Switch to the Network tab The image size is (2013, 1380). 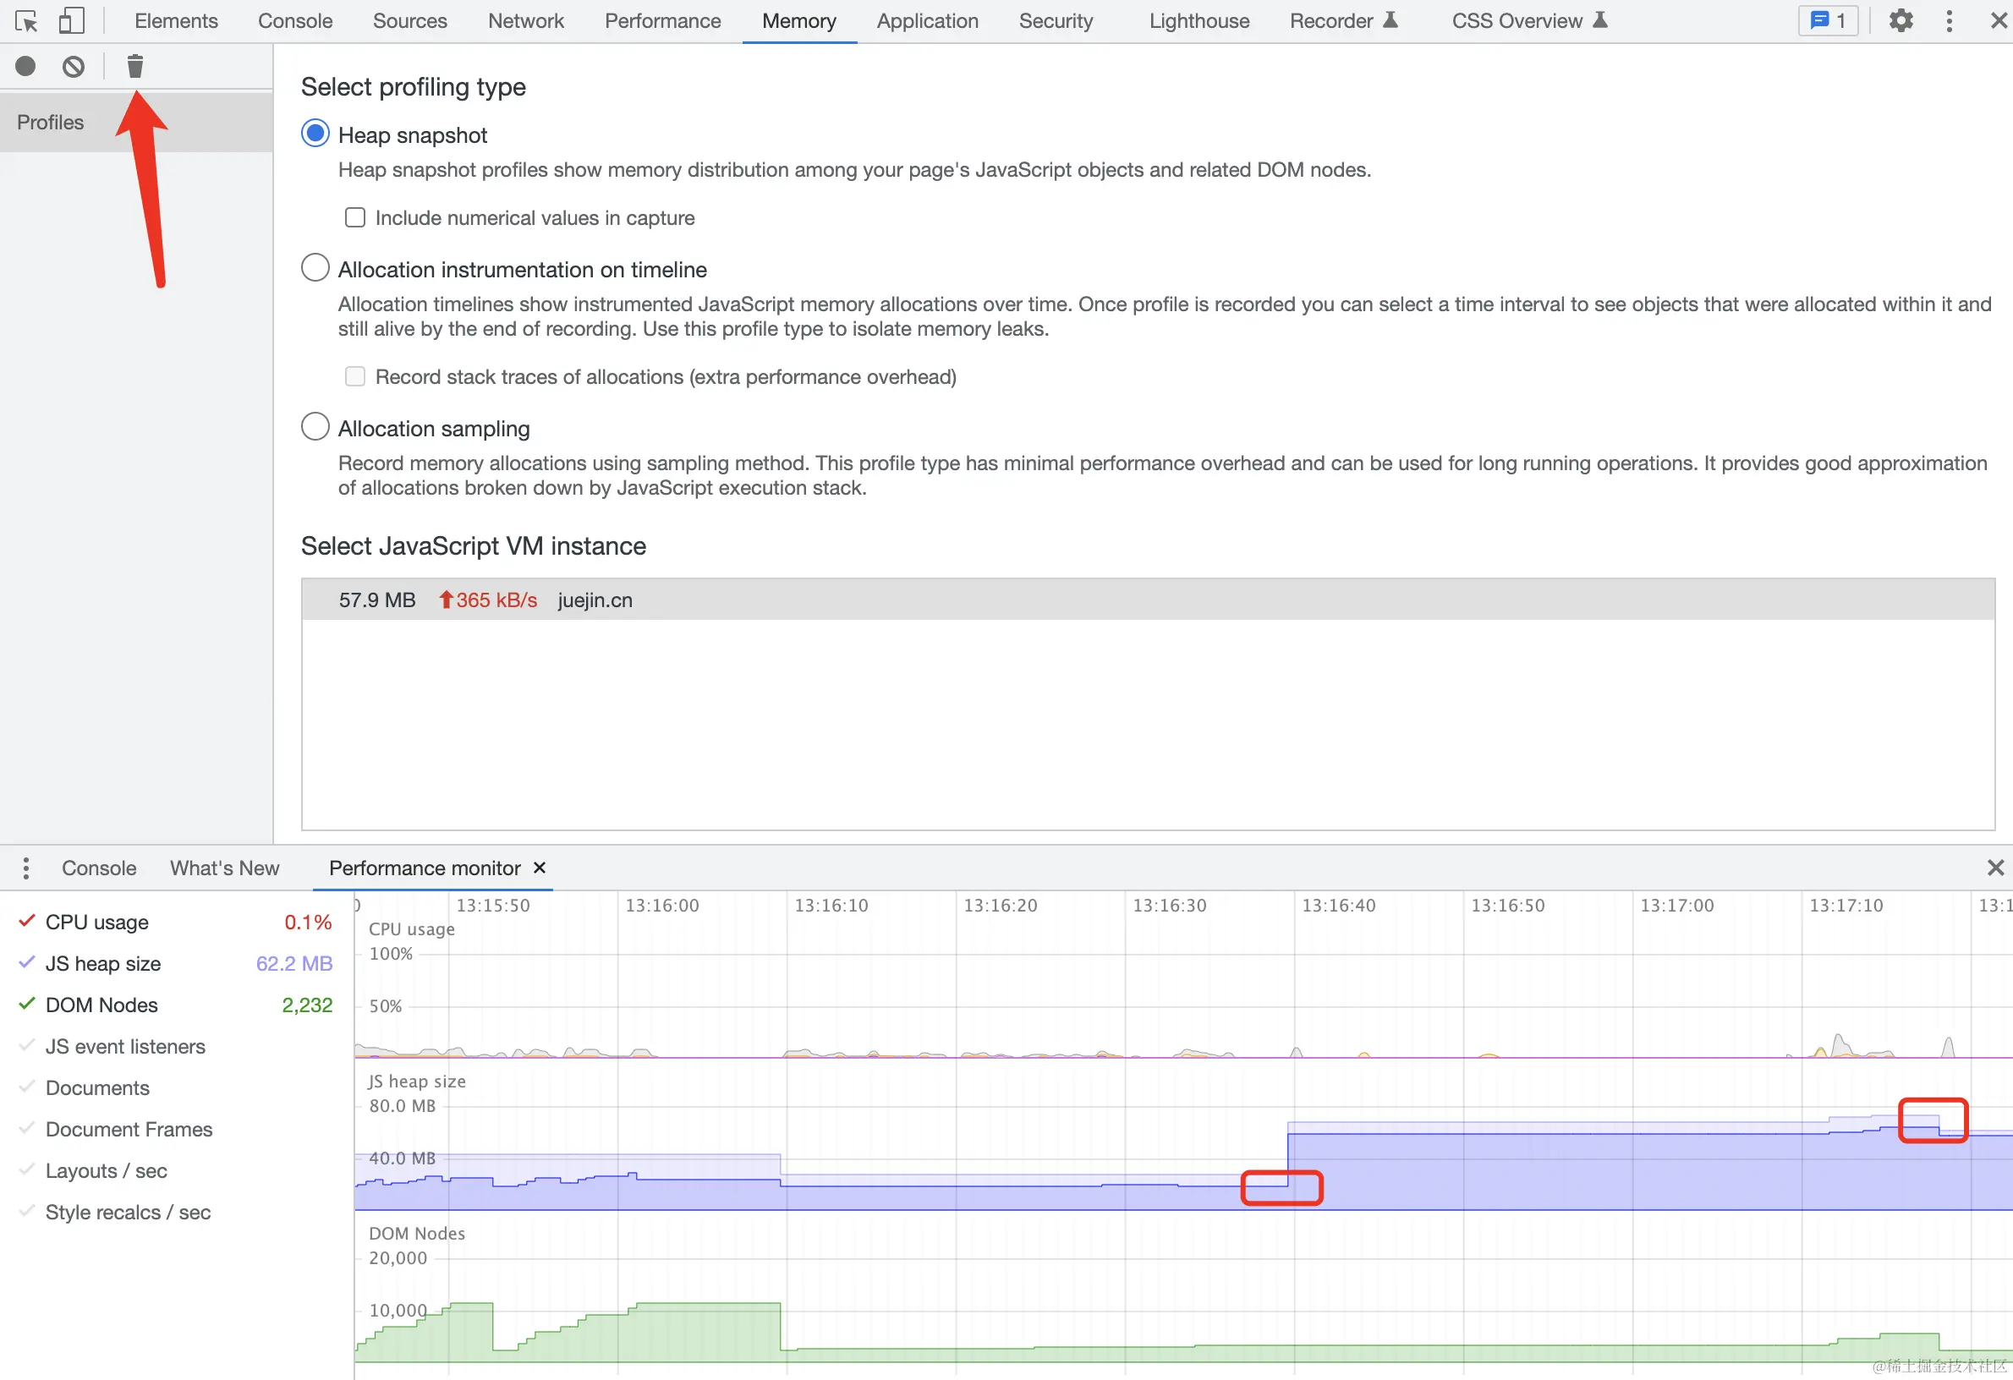click(x=525, y=21)
